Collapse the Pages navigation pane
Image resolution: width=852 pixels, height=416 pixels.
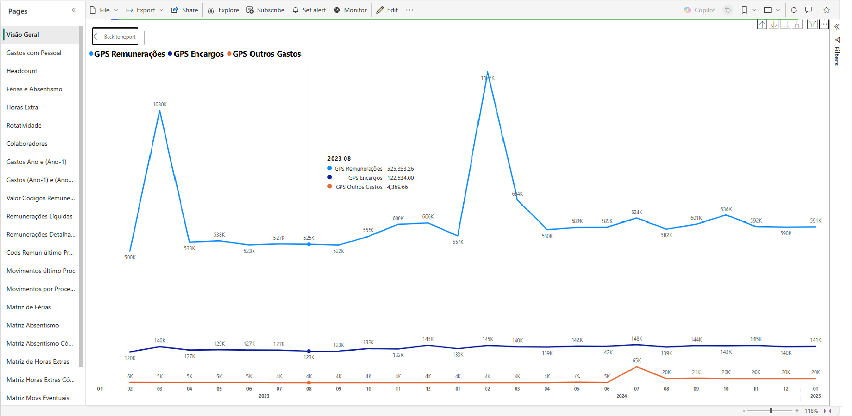pos(74,10)
